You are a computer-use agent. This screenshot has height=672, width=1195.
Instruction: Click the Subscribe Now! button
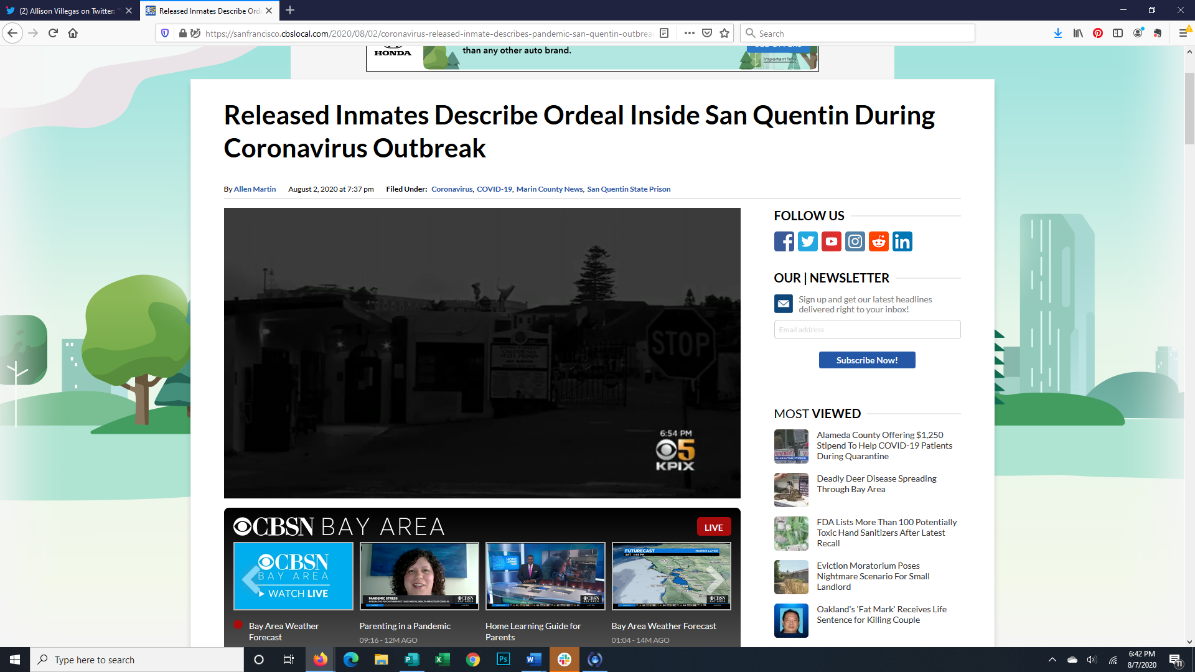point(866,360)
